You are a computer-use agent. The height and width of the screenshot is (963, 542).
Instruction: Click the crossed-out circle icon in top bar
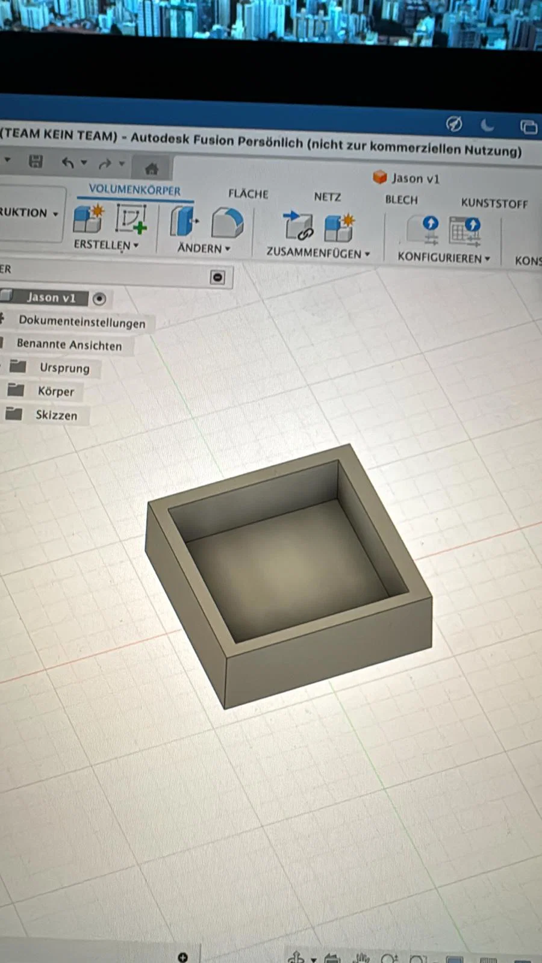pos(454,124)
